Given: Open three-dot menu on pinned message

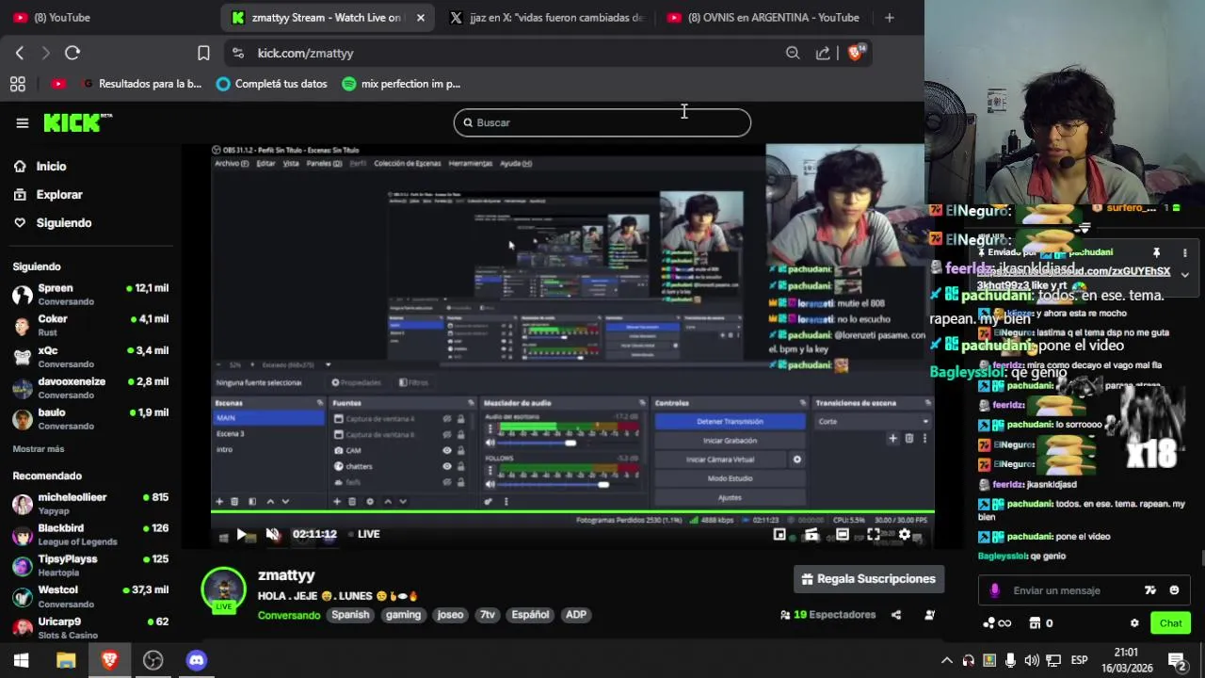Looking at the screenshot, I should (x=1184, y=252).
